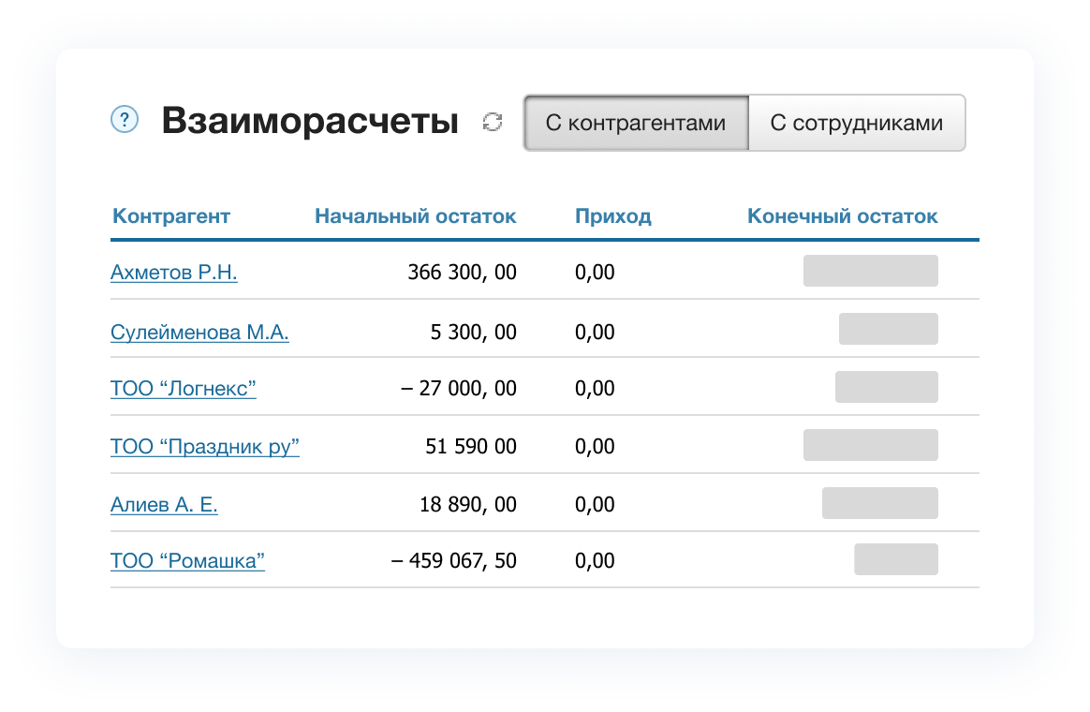1090x712 pixels.
Task: Open the ТОО “Праздник ру” counterparty link
Action: (x=205, y=446)
